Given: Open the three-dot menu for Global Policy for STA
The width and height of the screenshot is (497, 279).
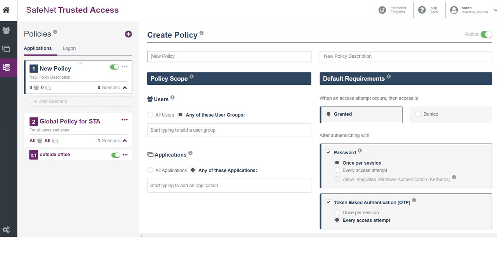Looking at the screenshot, I should [x=125, y=120].
